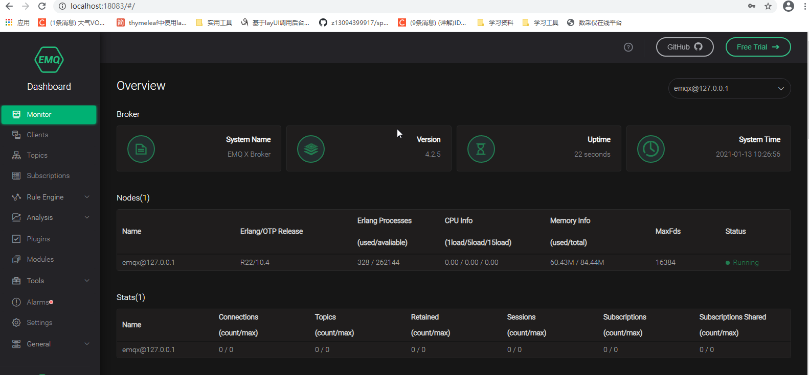The image size is (809, 375).
Task: Click the 16384 MaxFds value
Action: coord(665,262)
